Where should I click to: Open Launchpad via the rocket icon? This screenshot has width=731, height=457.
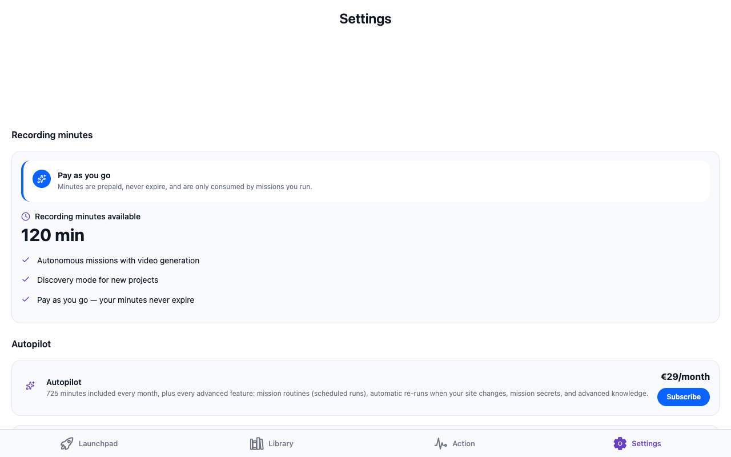67,443
